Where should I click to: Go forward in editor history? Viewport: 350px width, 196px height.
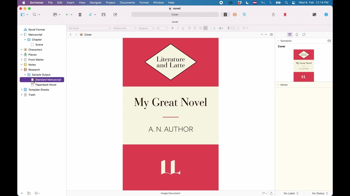click(76, 35)
